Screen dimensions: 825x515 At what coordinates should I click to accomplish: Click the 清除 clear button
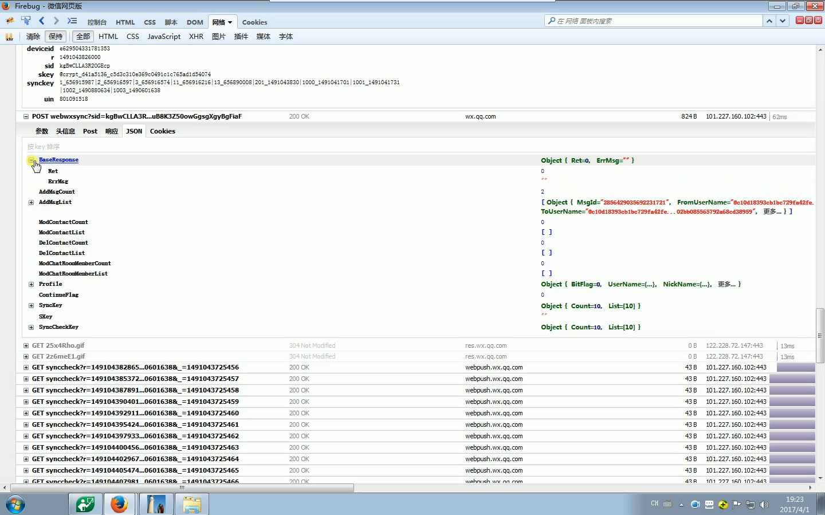tap(33, 36)
